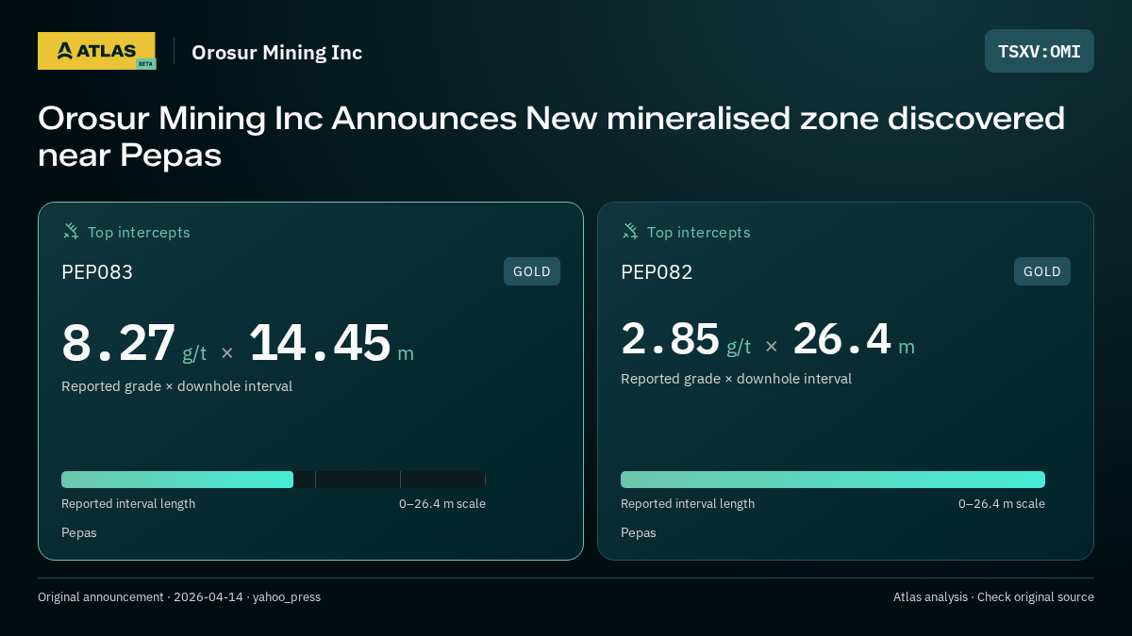The width and height of the screenshot is (1132, 636).
Task: Click the TSXV:OMI ticker badge
Action: pyautogui.click(x=1040, y=51)
